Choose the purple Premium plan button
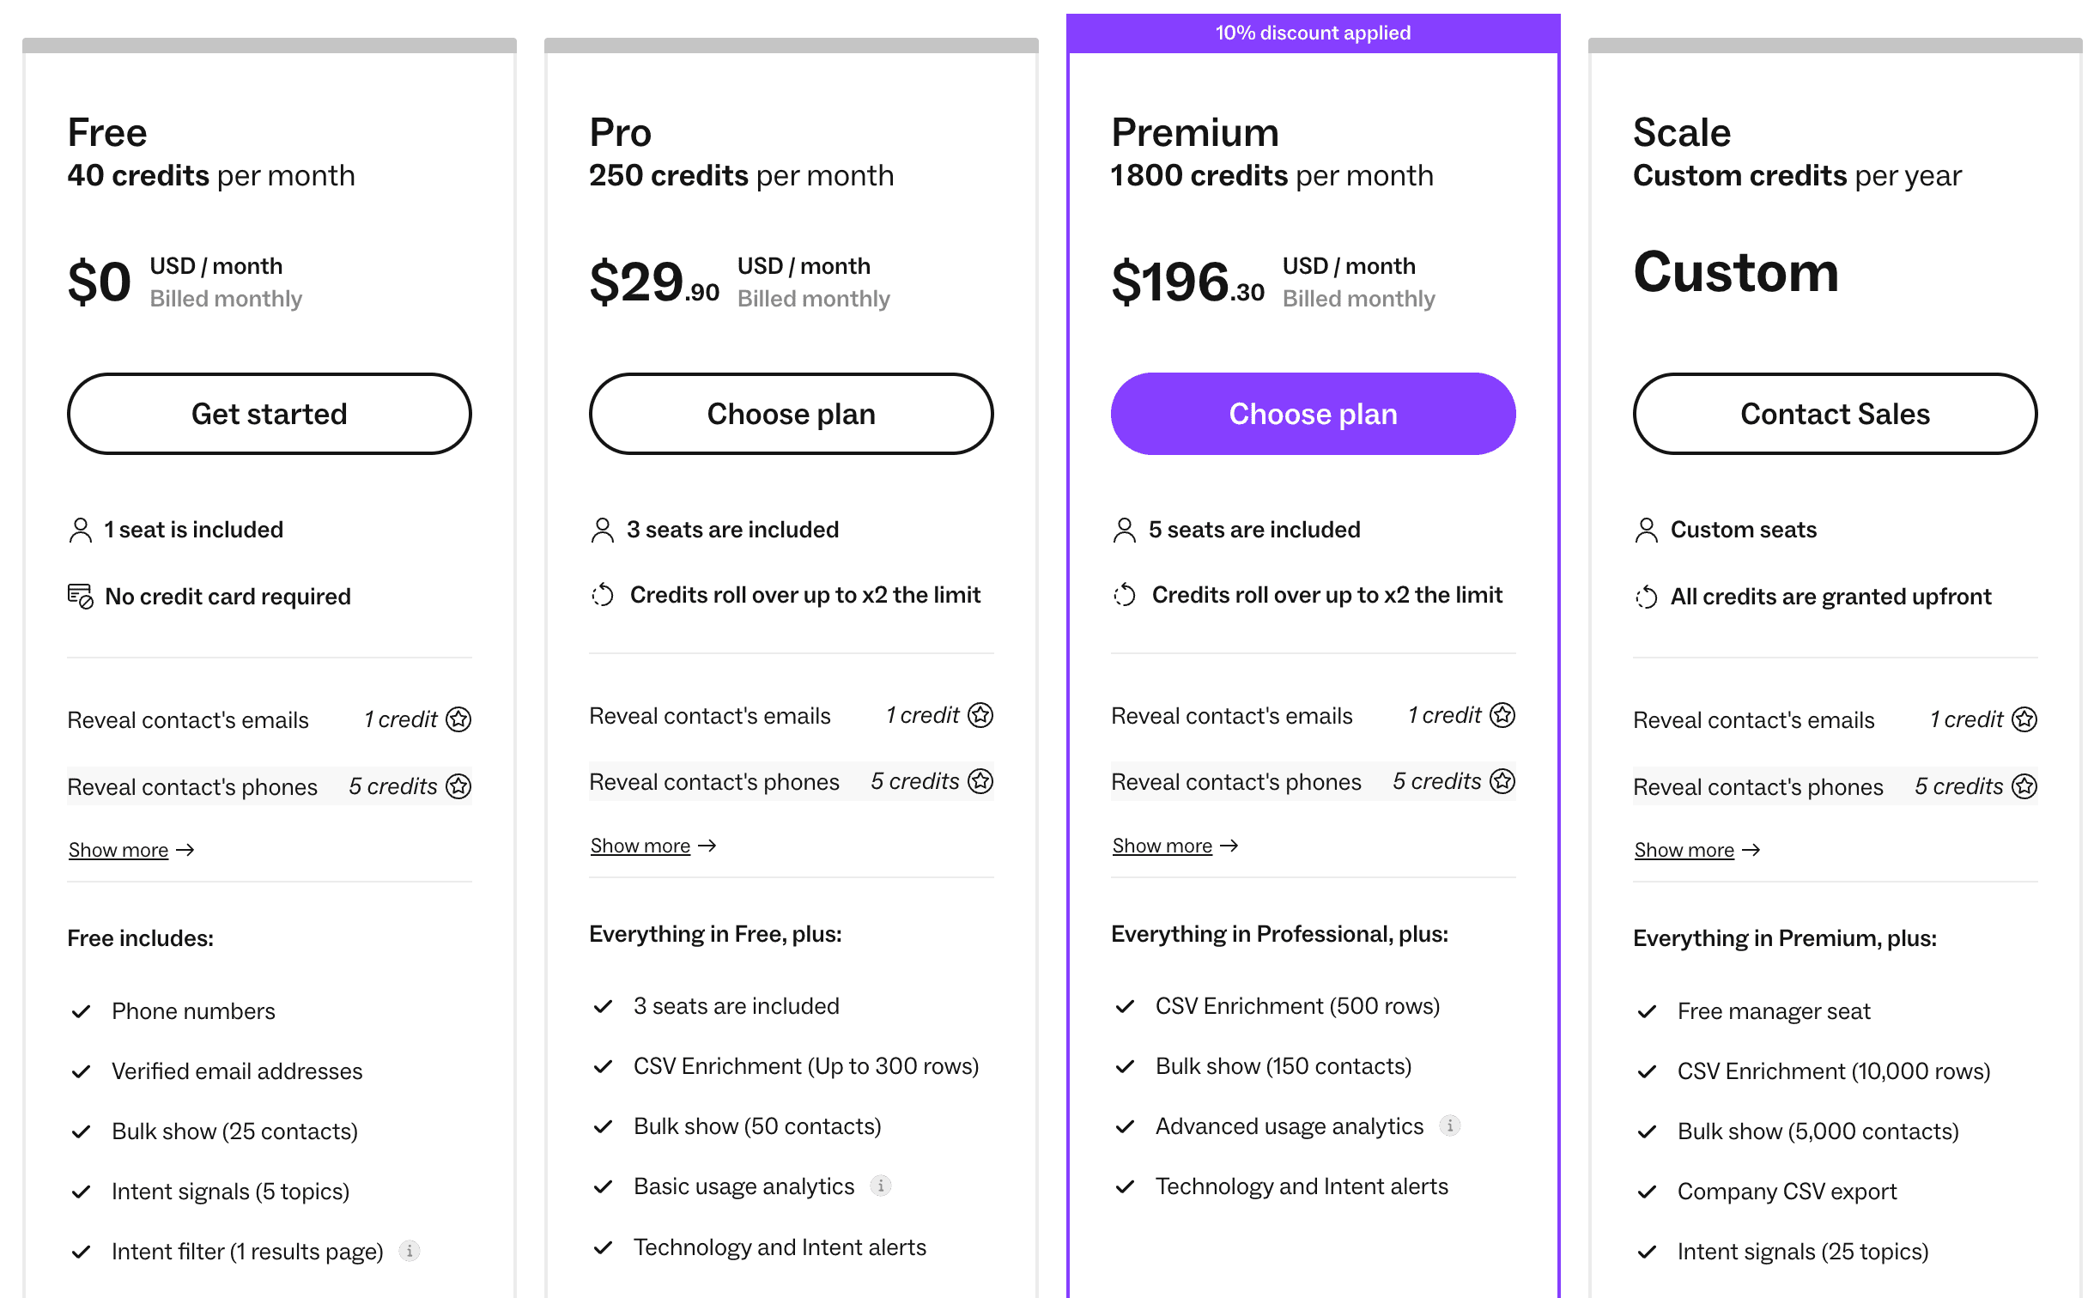Viewport: 2100px width, 1298px height. click(x=1313, y=414)
